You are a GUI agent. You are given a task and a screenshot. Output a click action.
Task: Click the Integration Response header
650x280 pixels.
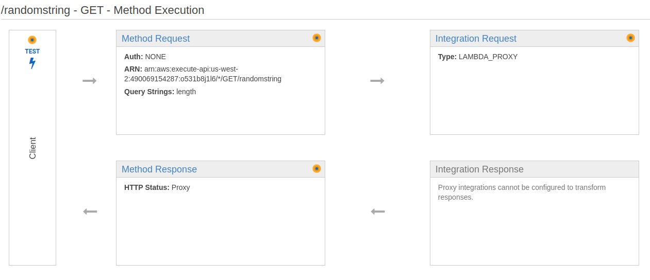tap(535, 169)
